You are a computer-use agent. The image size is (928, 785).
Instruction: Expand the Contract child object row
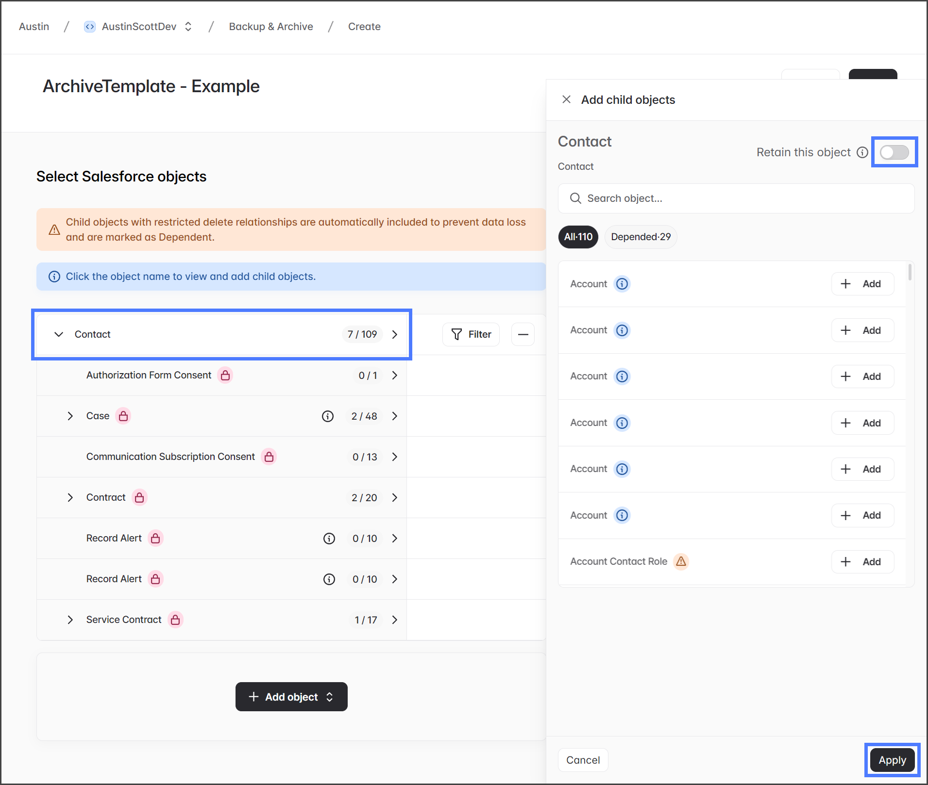tap(70, 498)
